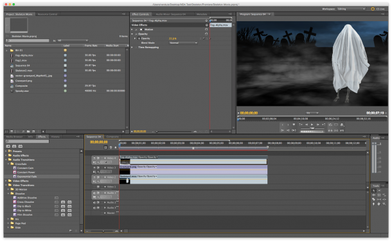Select the Hand tool
392x242 pixels.
pos(379,203)
